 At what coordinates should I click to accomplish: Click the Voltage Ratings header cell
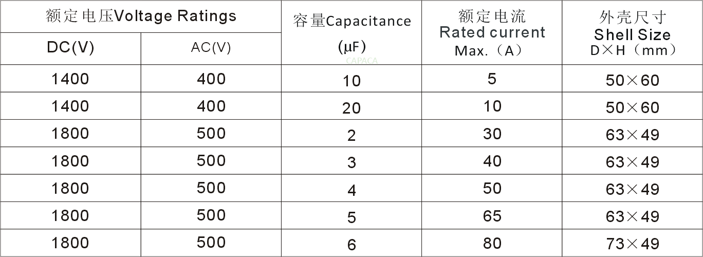click(140, 16)
